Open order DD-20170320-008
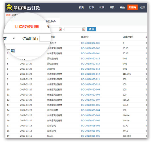 90,94
